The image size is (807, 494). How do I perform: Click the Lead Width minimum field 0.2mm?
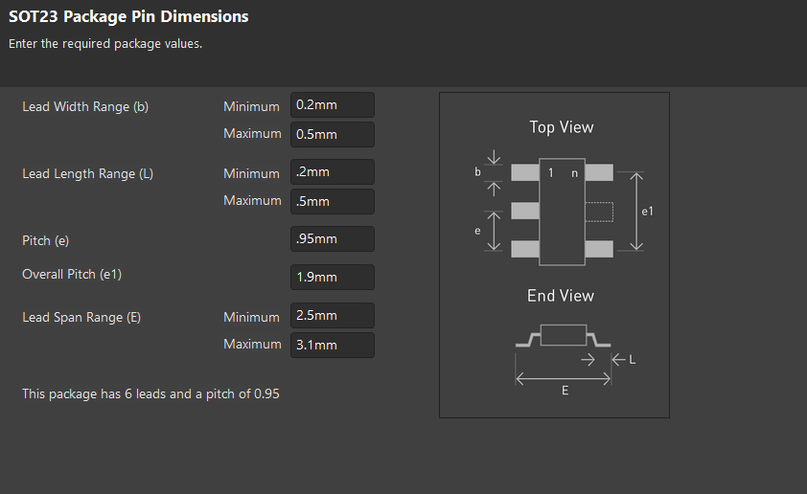coord(333,105)
